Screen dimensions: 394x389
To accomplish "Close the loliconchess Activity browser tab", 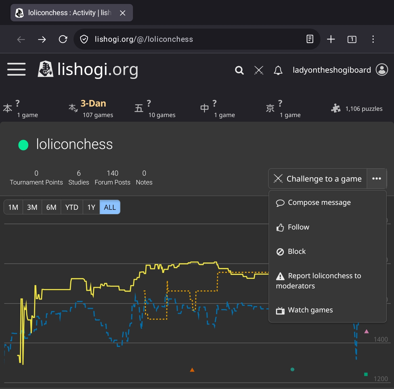I will tap(122, 13).
